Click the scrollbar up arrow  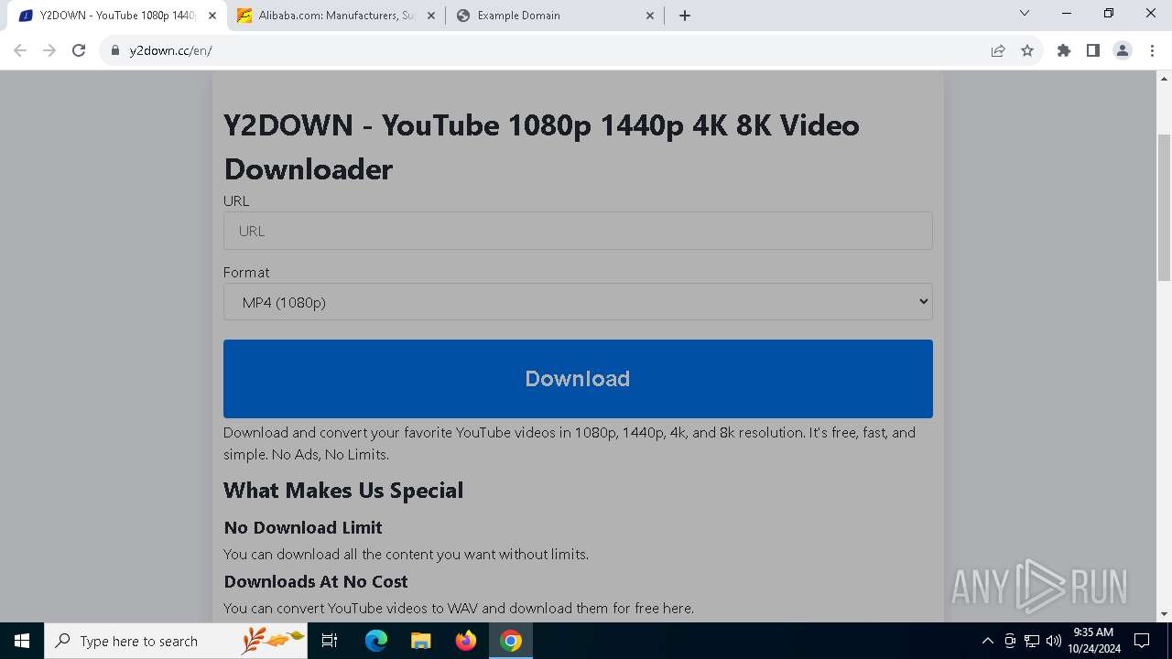click(1165, 78)
